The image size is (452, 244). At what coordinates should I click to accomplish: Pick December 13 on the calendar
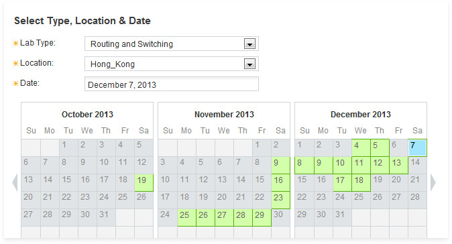click(398, 166)
